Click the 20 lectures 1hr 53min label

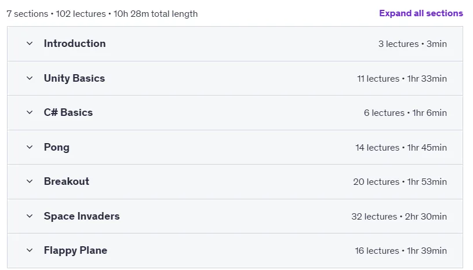click(x=400, y=182)
